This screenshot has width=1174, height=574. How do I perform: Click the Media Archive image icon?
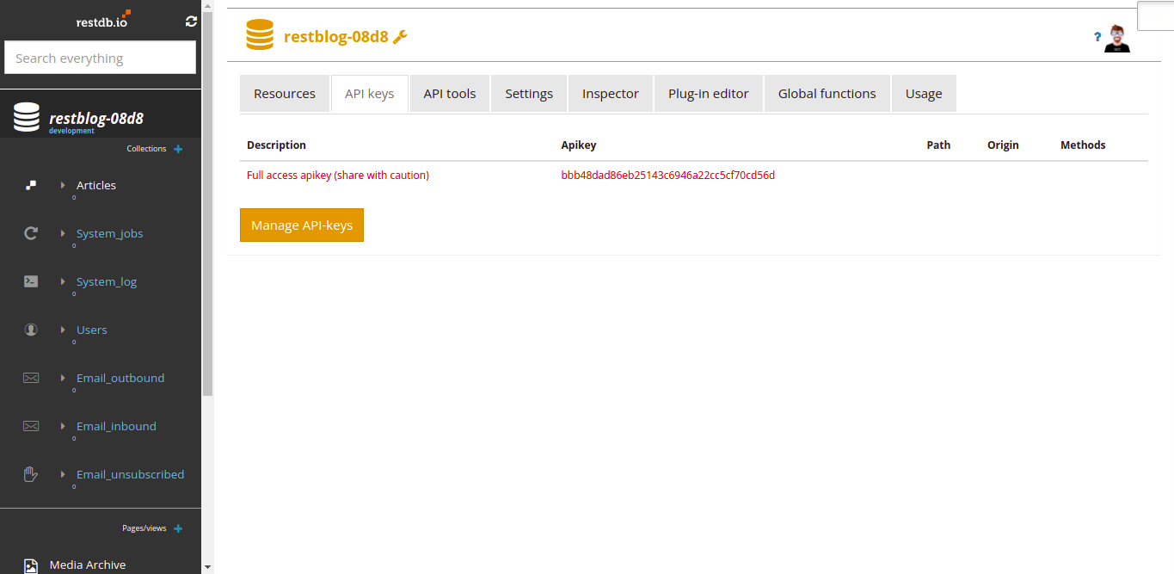31,565
